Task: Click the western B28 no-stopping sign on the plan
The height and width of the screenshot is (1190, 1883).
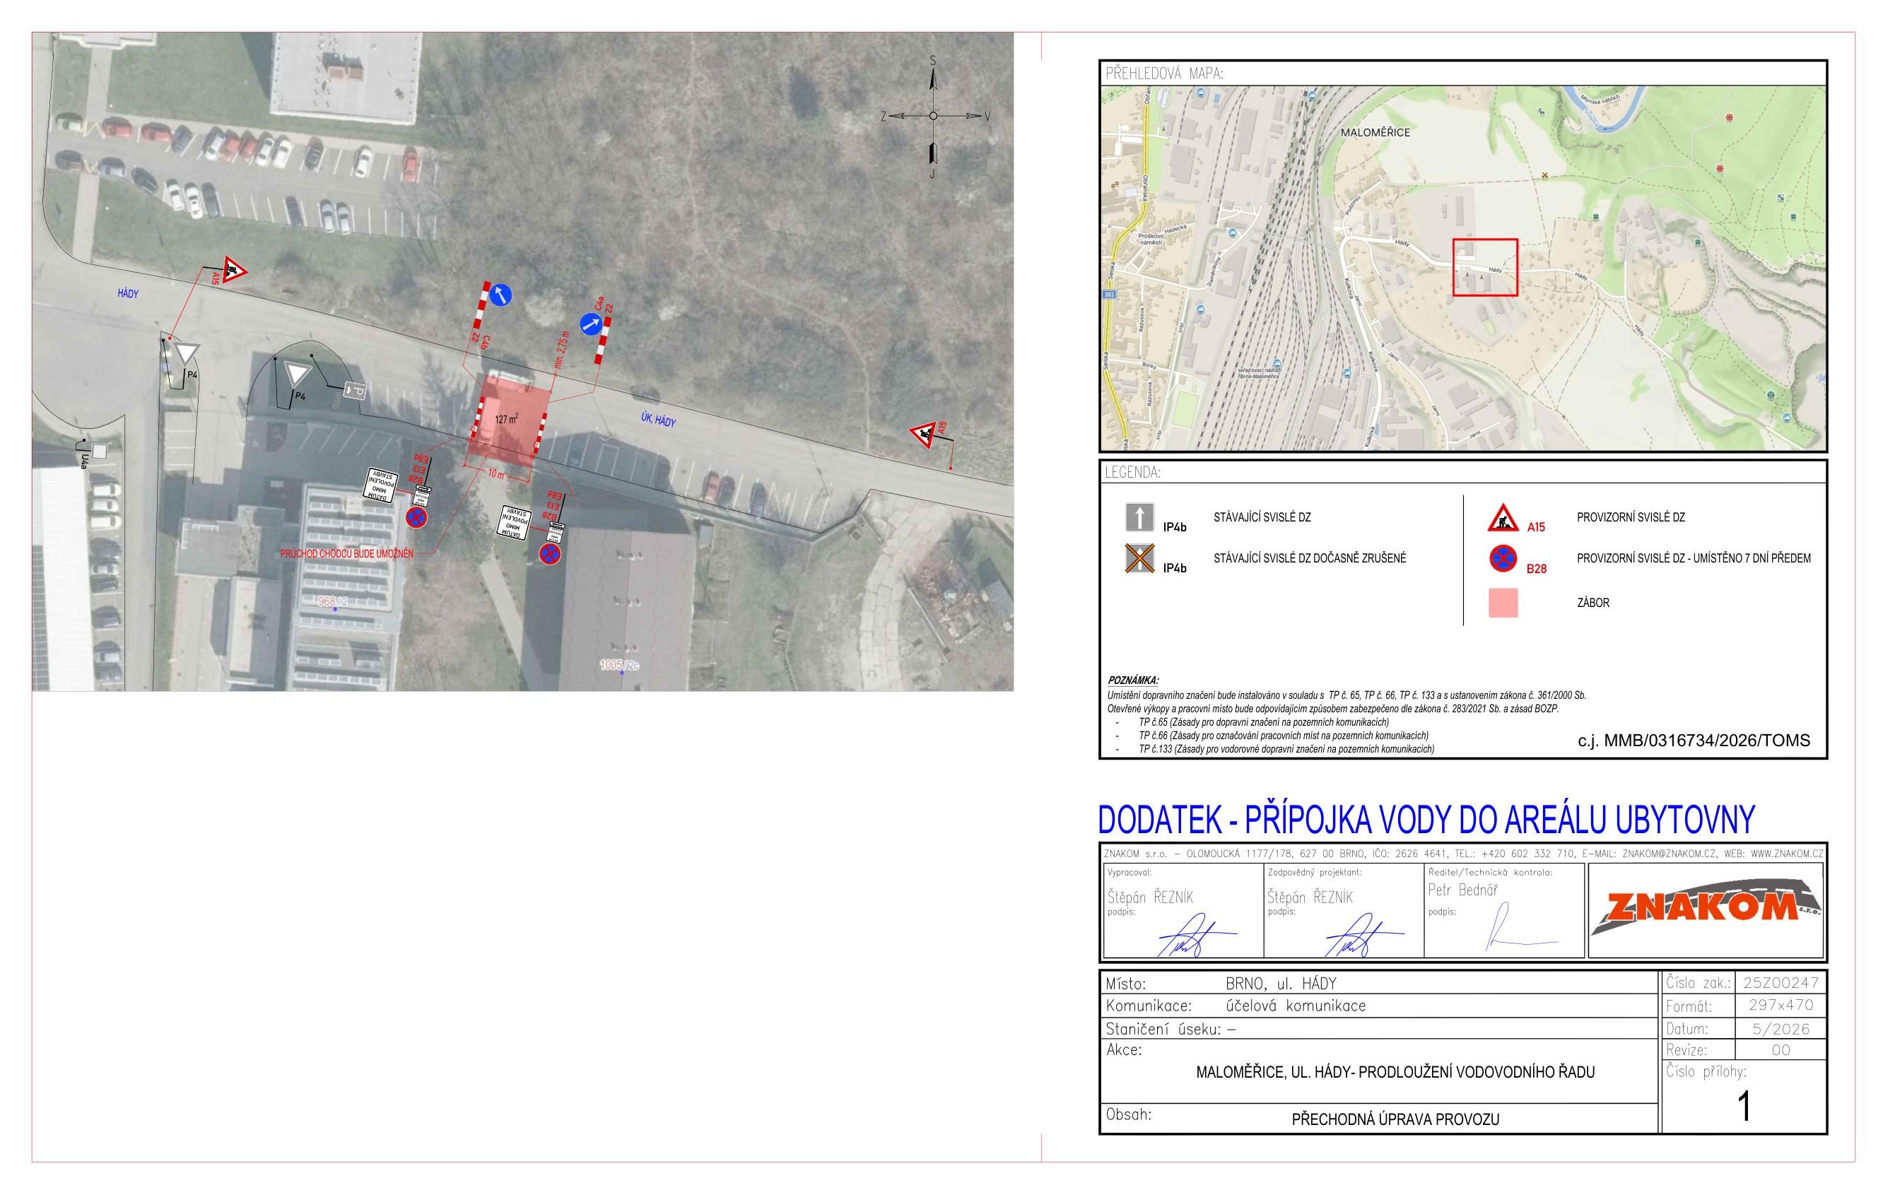Action: click(416, 517)
